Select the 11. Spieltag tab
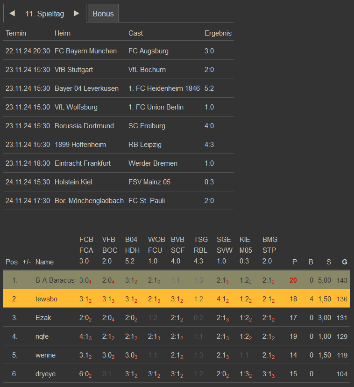 (x=44, y=14)
